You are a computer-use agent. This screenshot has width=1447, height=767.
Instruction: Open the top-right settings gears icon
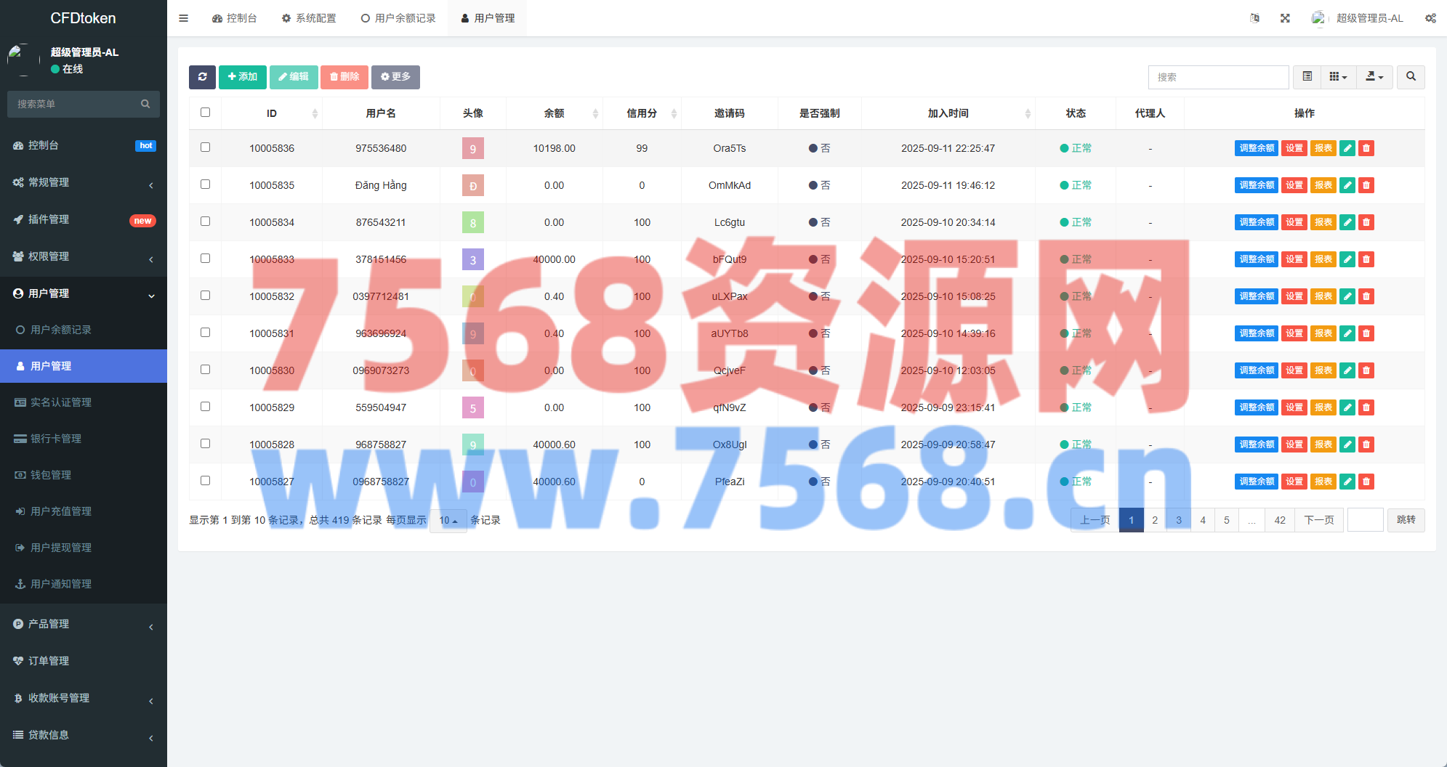tap(1430, 18)
